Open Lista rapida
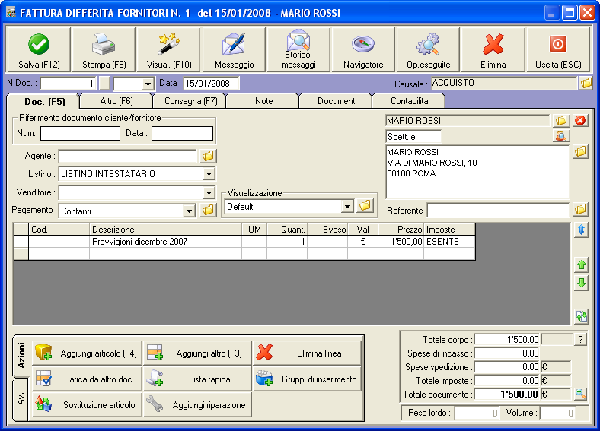 pos(197,379)
